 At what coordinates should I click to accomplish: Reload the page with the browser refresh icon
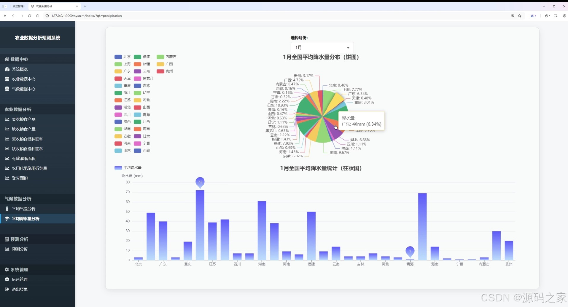pos(30,16)
